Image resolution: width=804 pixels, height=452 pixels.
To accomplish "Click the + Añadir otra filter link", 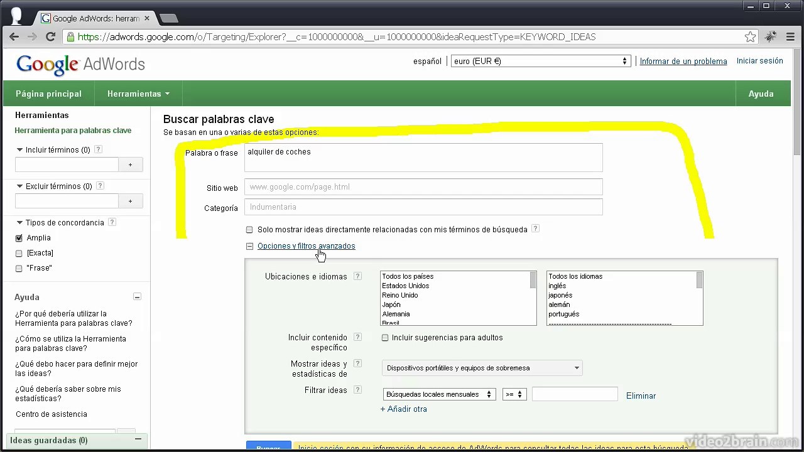I will tap(404, 409).
